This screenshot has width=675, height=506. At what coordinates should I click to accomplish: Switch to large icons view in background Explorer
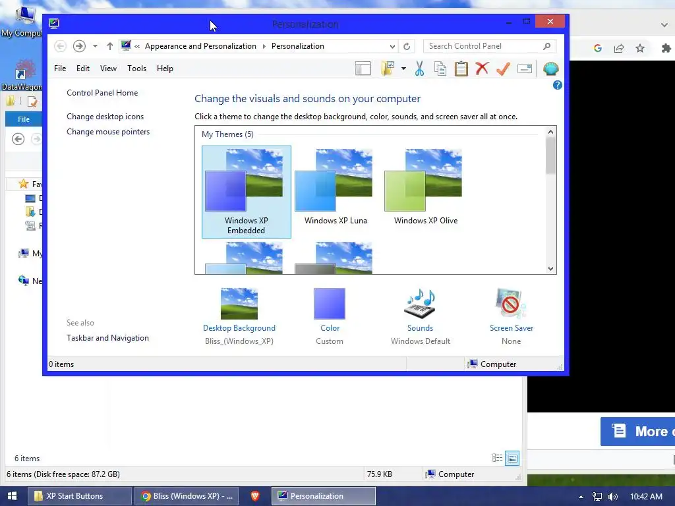pos(512,459)
